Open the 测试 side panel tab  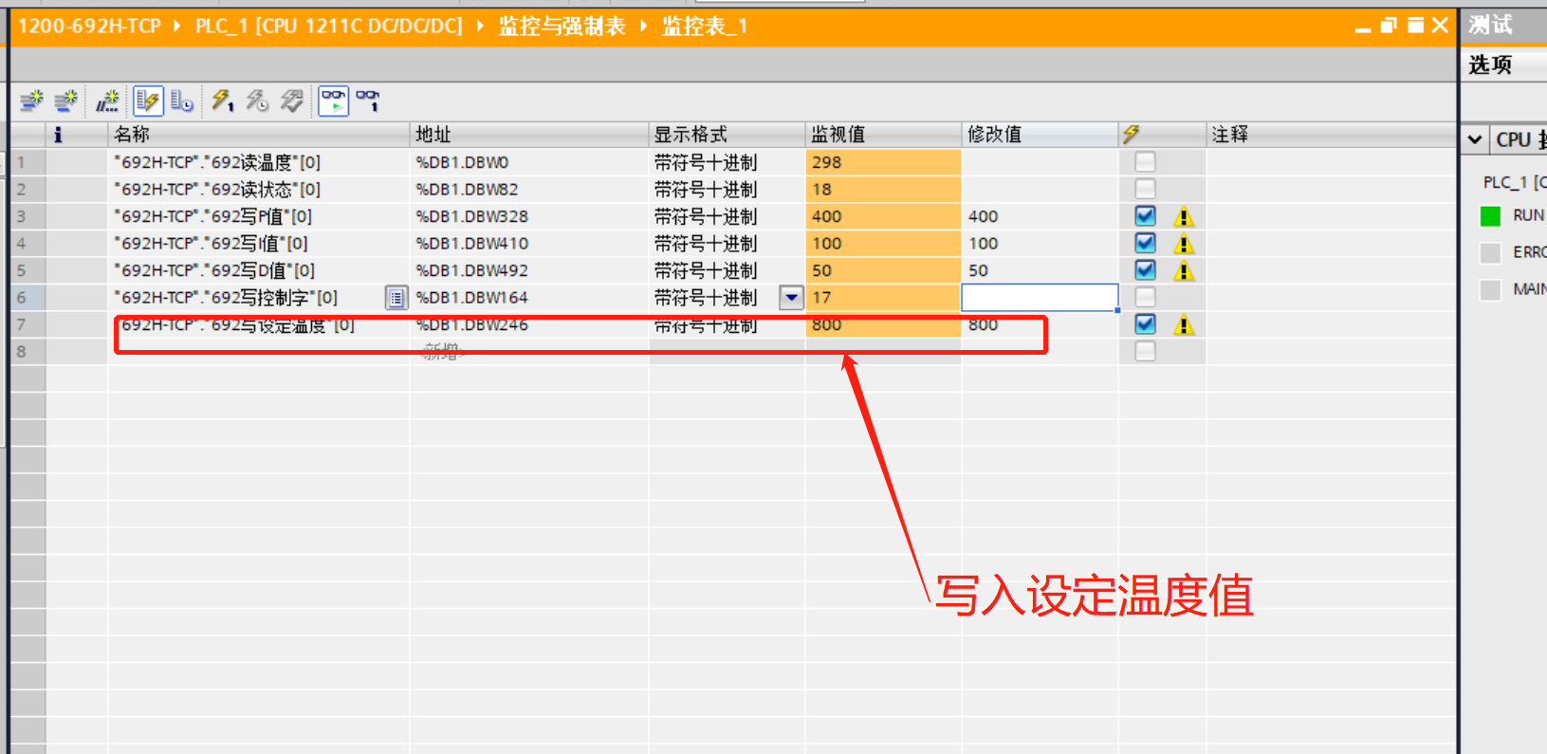tap(1491, 25)
